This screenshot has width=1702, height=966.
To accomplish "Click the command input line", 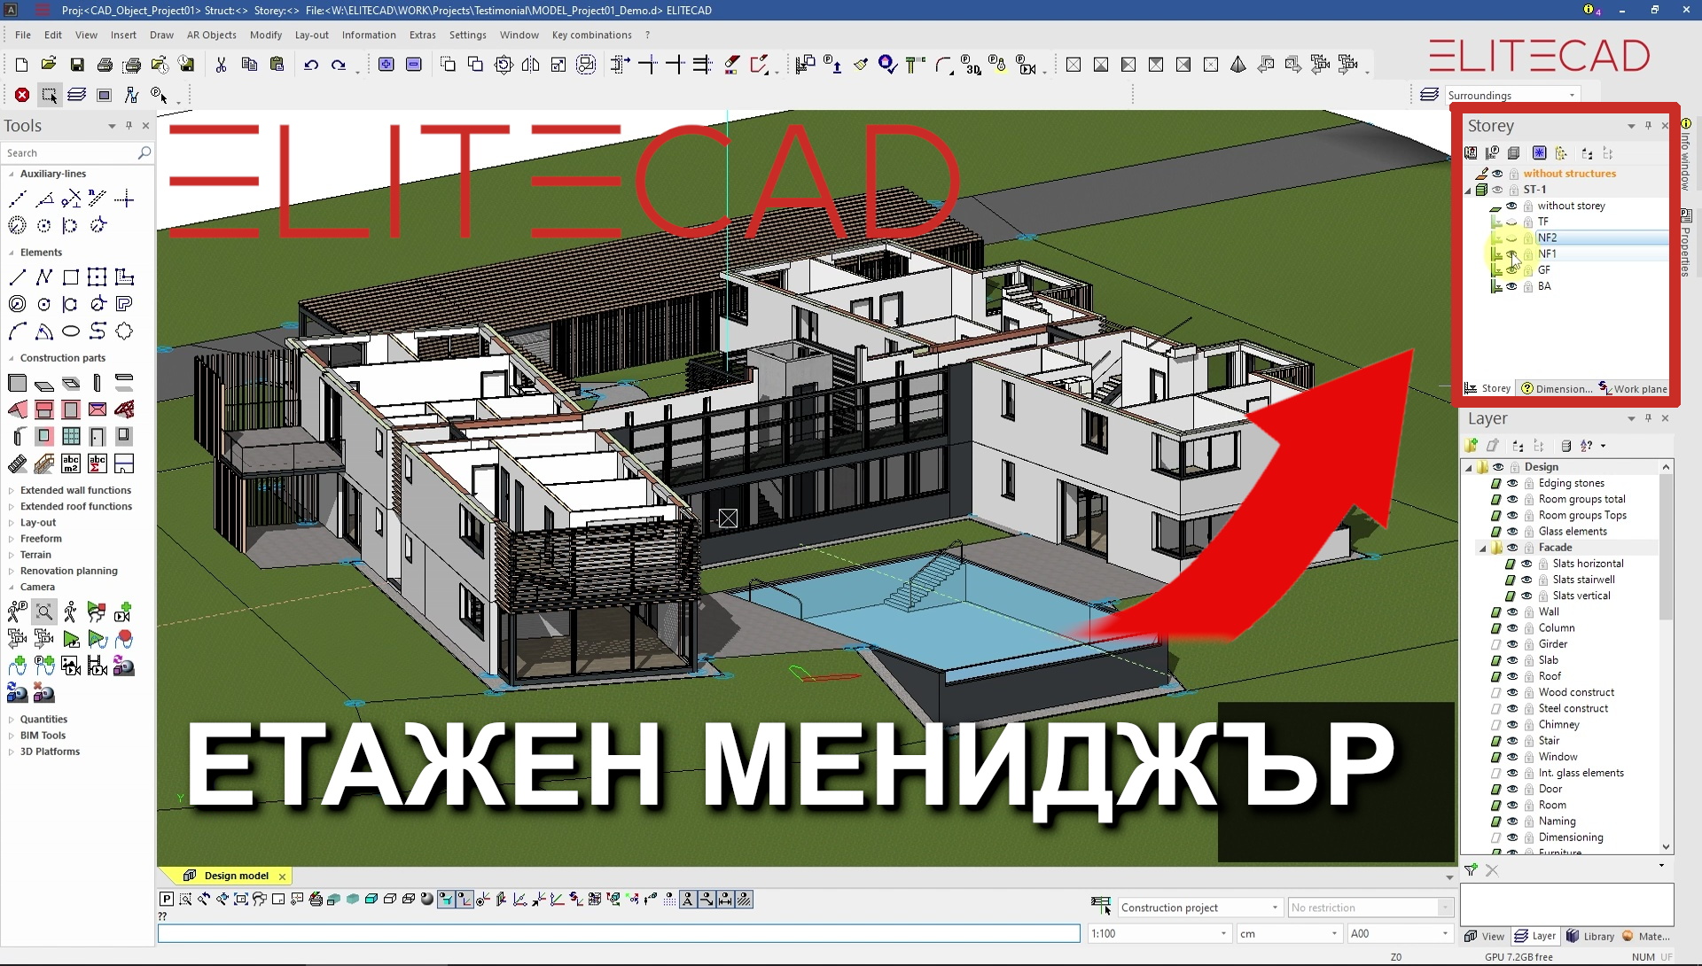I will point(619,933).
